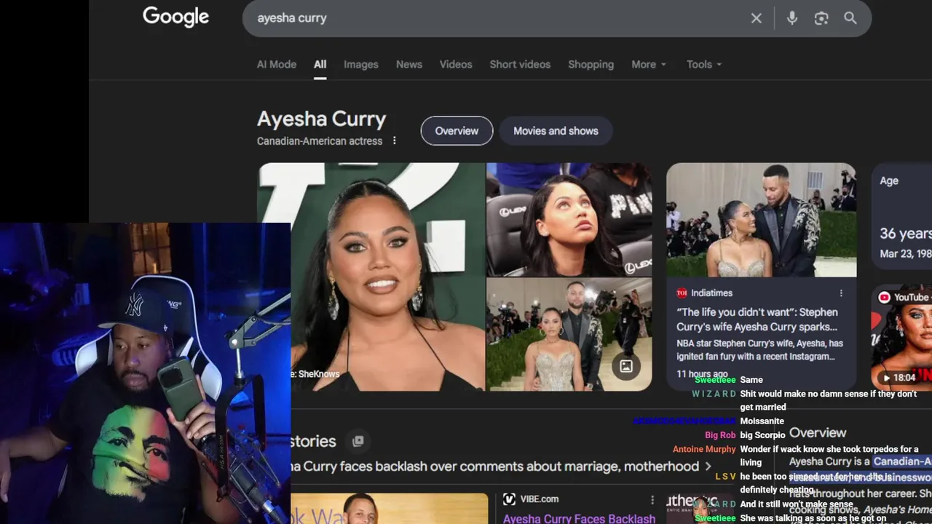The height and width of the screenshot is (524, 932).
Task: Expand the Tools dropdown
Action: [x=704, y=64]
